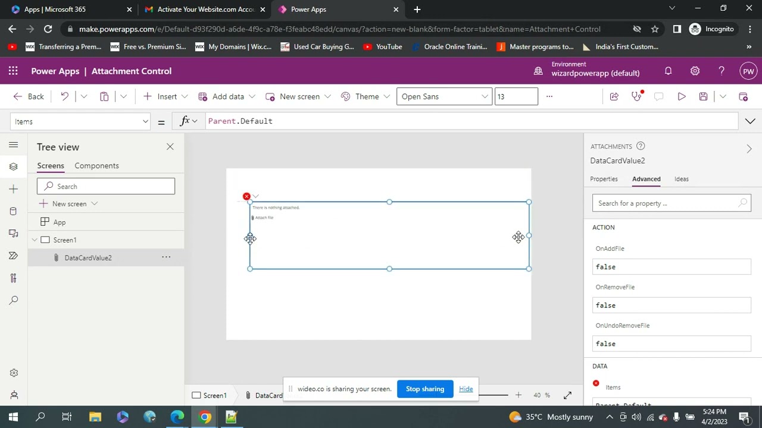The image size is (762, 428).
Task: Switch to the Components tab
Action: [x=96, y=166]
